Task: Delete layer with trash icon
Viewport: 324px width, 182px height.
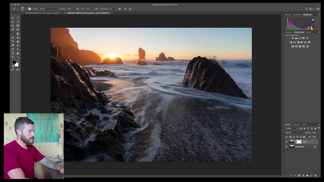Action: 315,175
